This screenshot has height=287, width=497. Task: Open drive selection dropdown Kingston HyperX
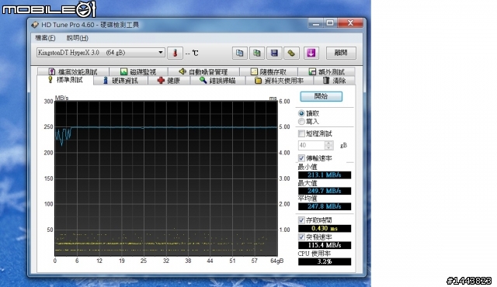(100, 53)
